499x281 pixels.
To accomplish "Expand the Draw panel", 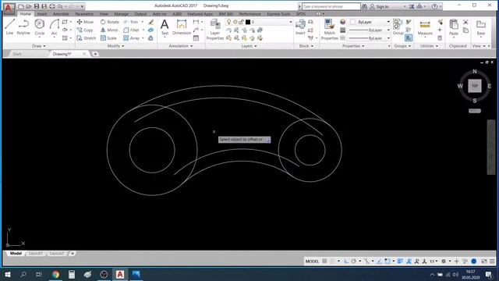I will point(39,46).
